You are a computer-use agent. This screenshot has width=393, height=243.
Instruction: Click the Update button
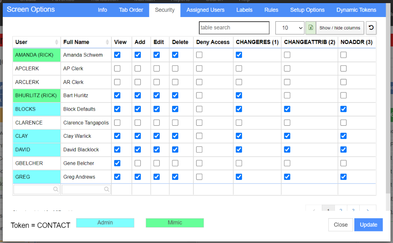click(368, 225)
